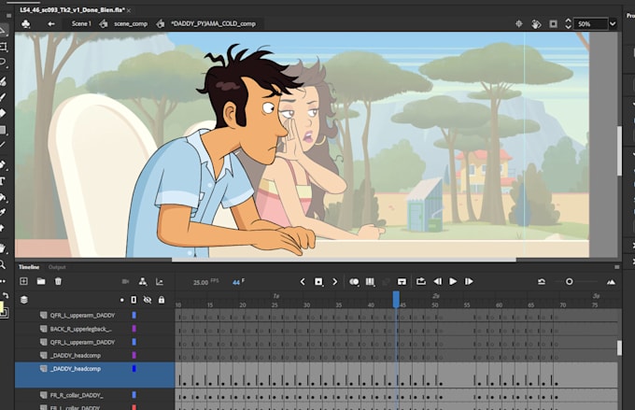Hide all layers with the eye icon
Screen dimensions: 635x410
pyautogui.click(x=148, y=300)
